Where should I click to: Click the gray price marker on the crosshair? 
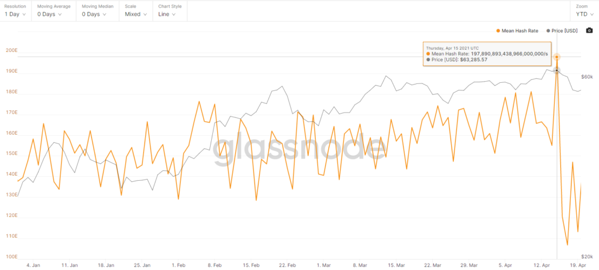click(557, 71)
